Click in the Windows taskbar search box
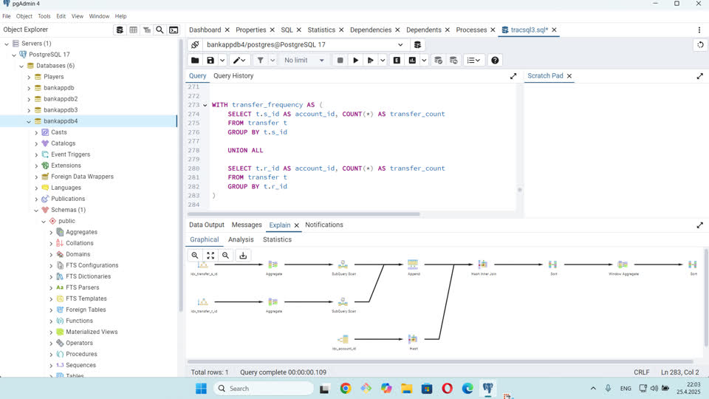The height and width of the screenshot is (399, 709). coord(263,388)
